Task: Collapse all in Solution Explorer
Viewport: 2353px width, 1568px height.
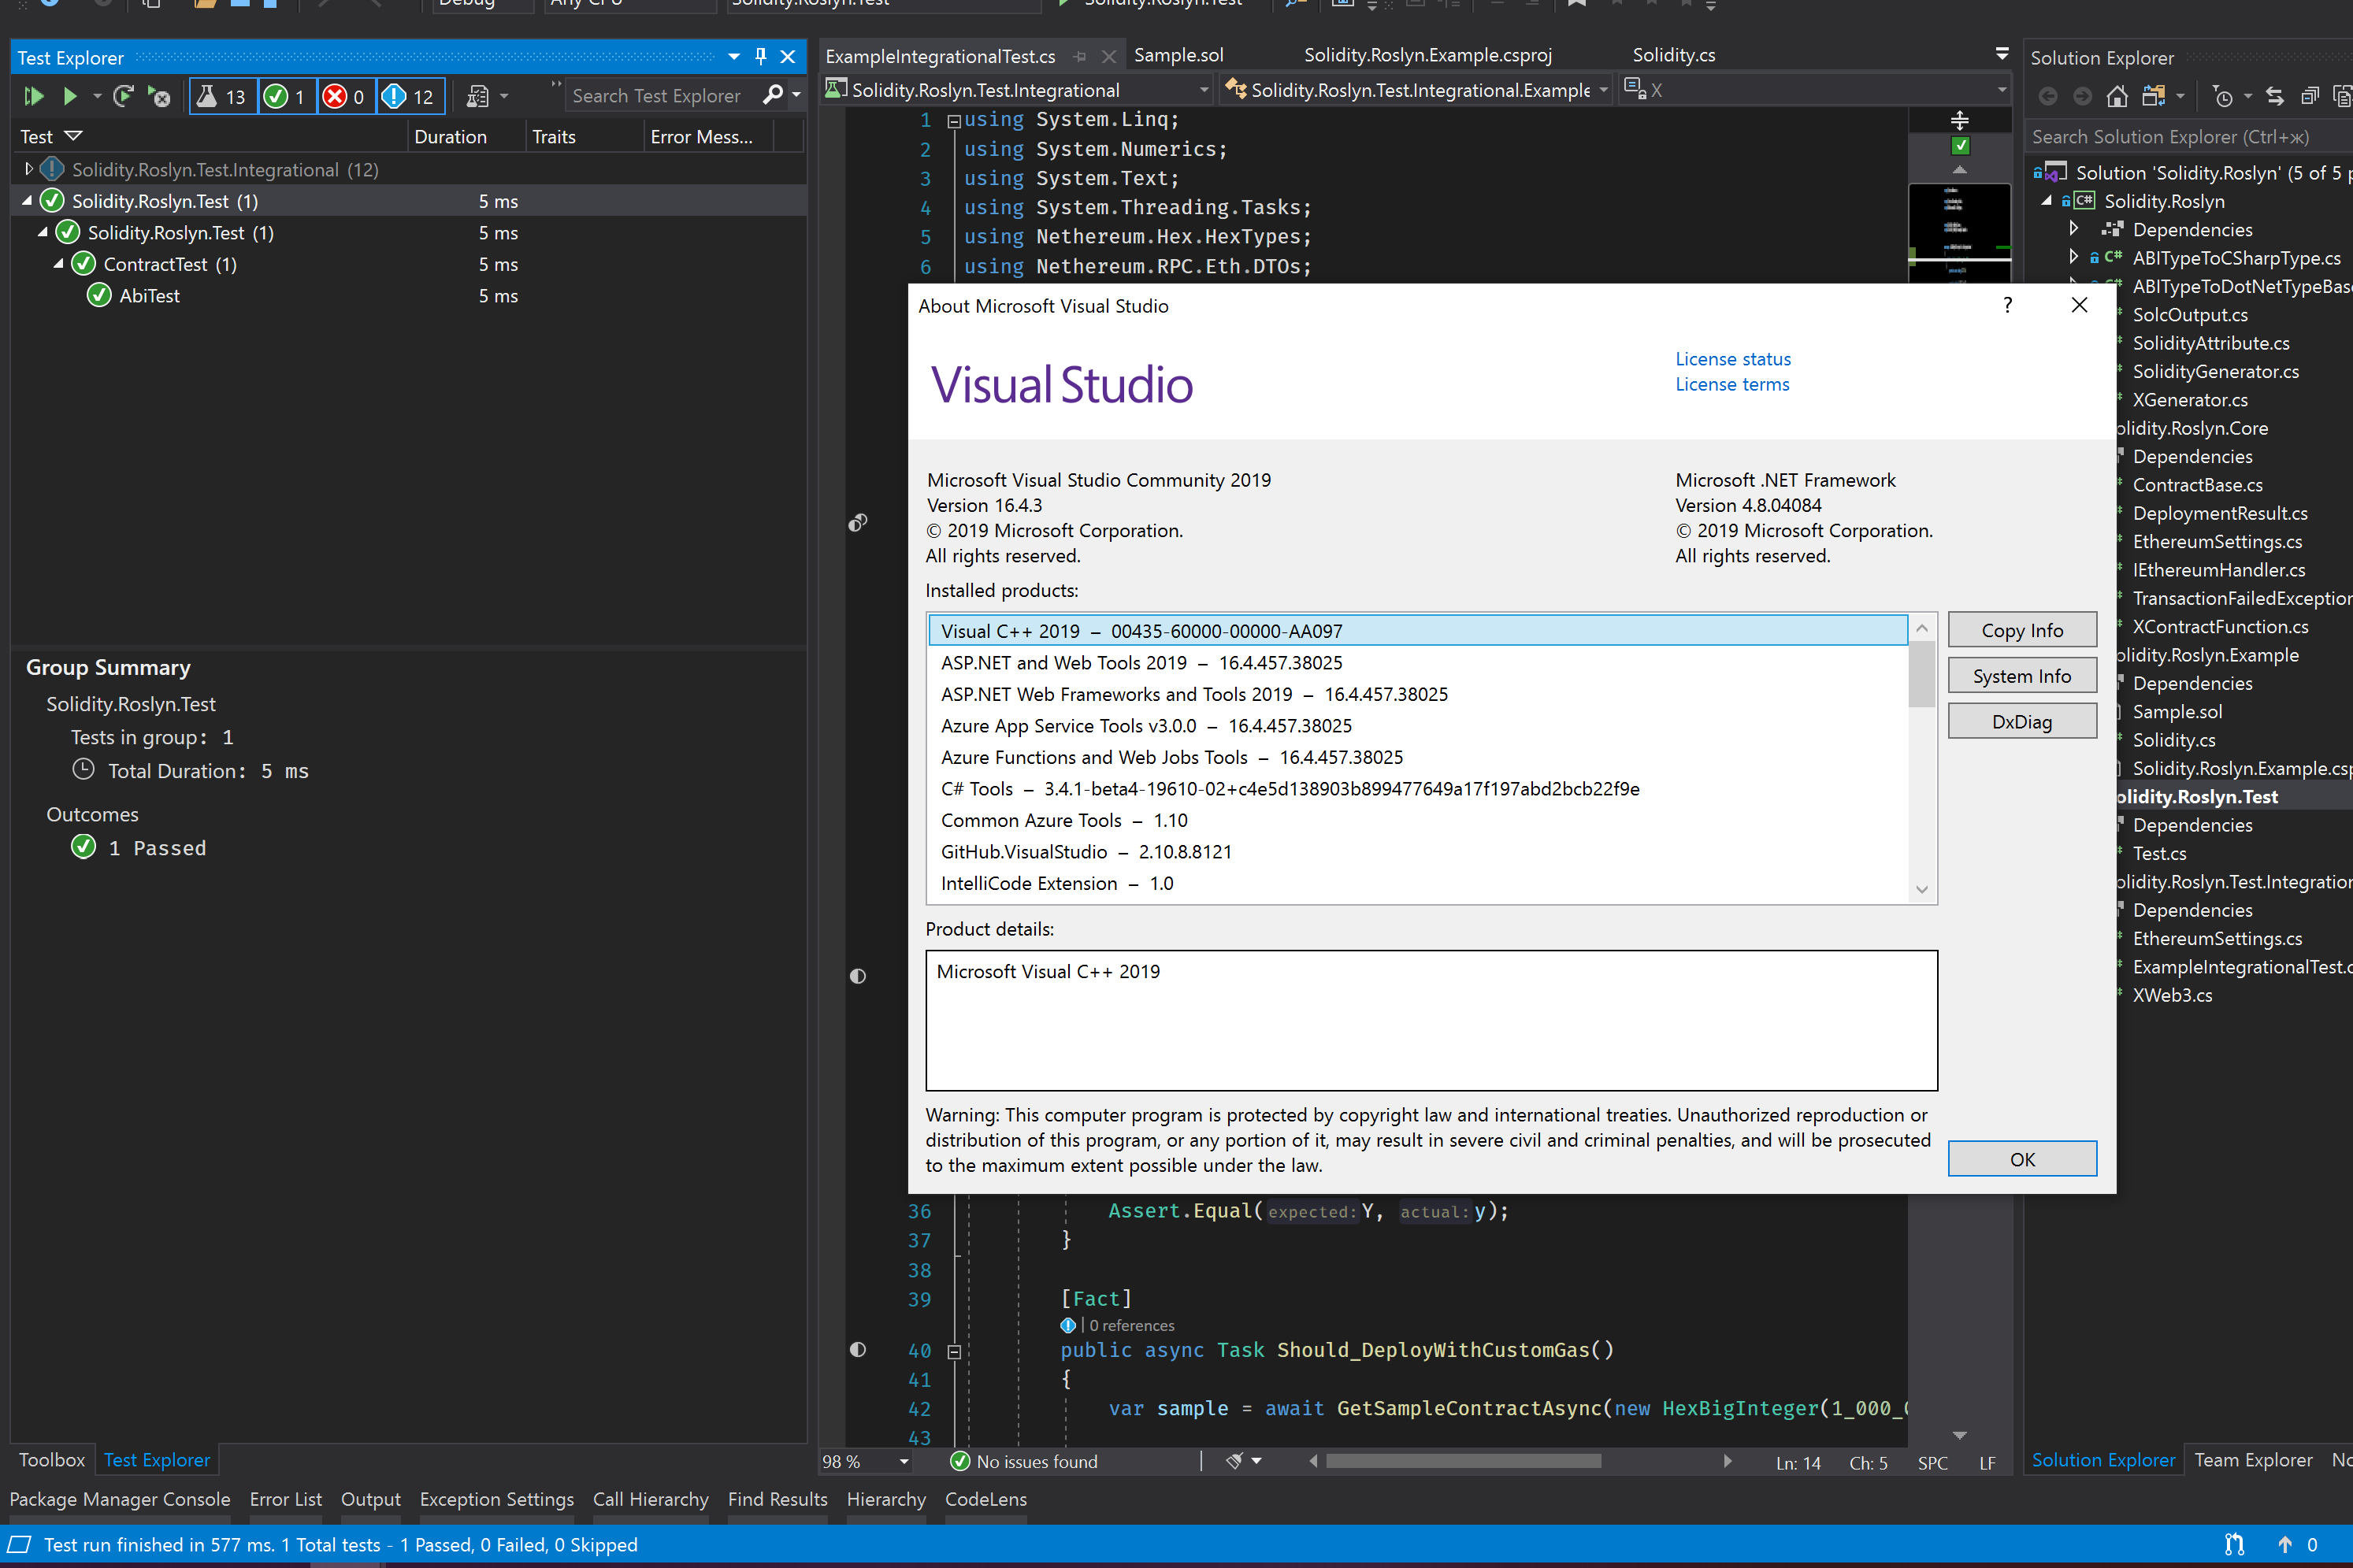Action: click(2310, 96)
